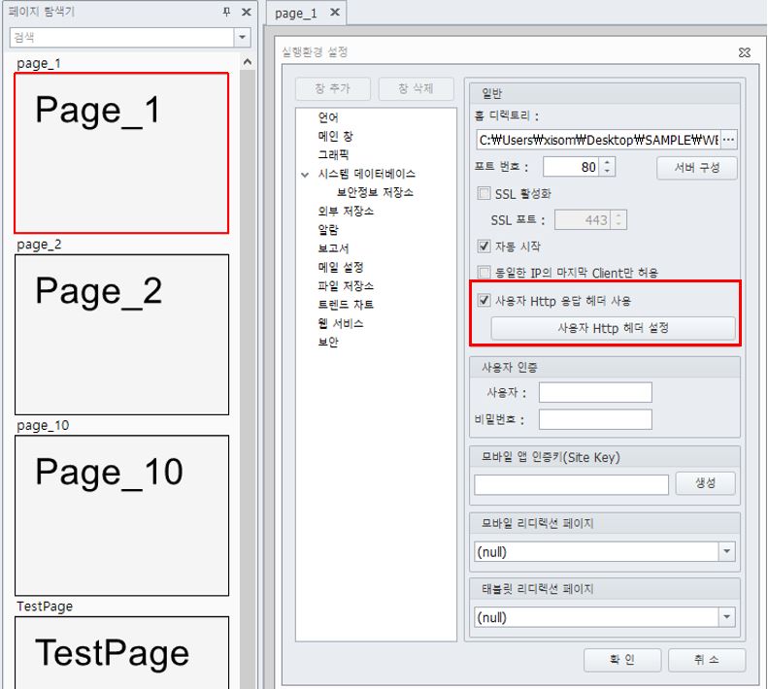
Task: Click the 창 삭제 button
Action: tap(416, 88)
